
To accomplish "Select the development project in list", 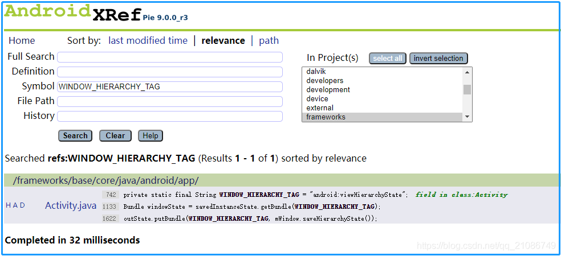I will (383, 90).
